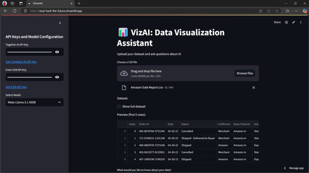Open browser settings and more menu
Viewport: 309px width, 173px height.
point(296,11)
